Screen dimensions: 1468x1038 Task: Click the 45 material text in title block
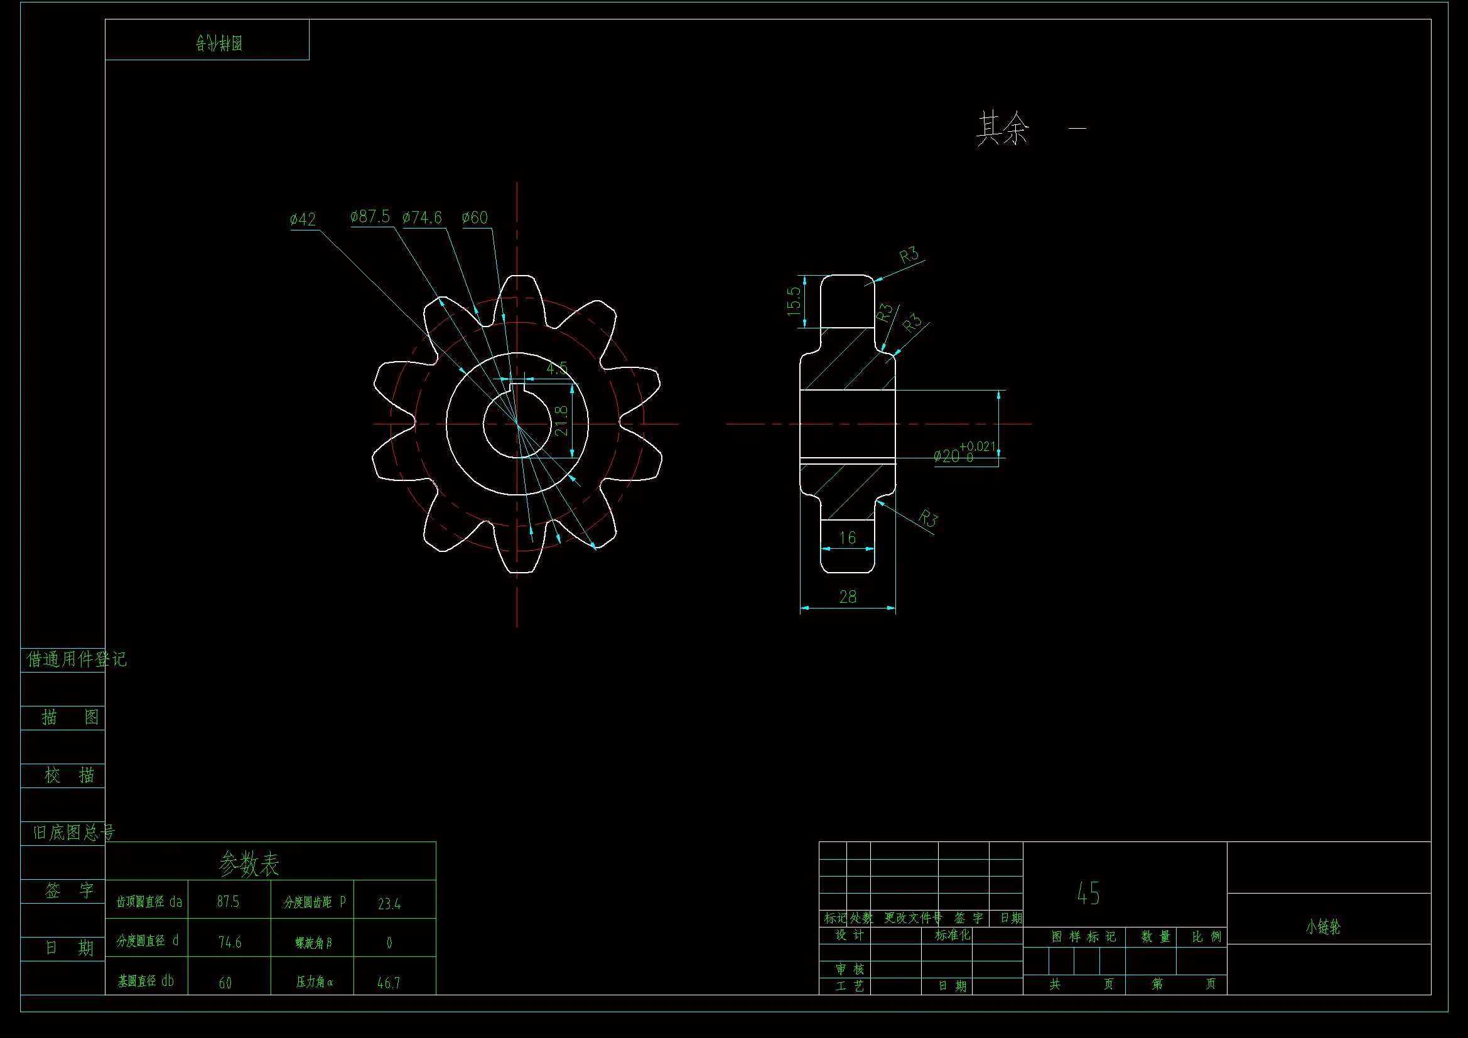coord(1088,894)
